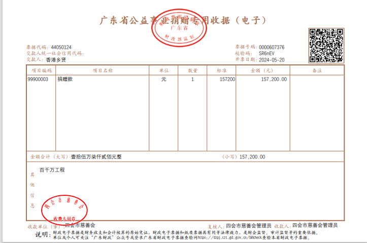Select the item row amount 157,200.00
Screen dimensions: 367x243
274,79
